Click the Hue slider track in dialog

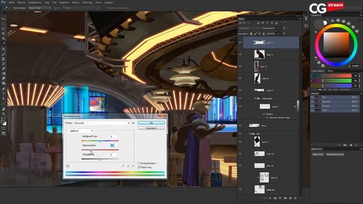pos(100,141)
